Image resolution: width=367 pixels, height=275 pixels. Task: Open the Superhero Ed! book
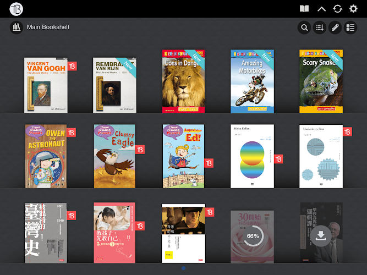click(x=183, y=156)
